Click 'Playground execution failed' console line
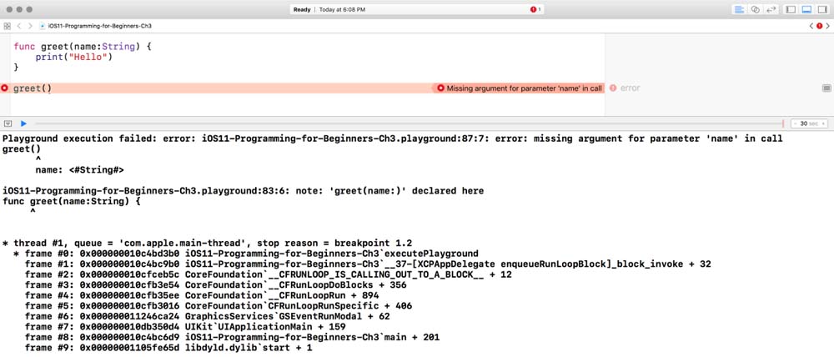The image size is (834, 357). (393, 138)
